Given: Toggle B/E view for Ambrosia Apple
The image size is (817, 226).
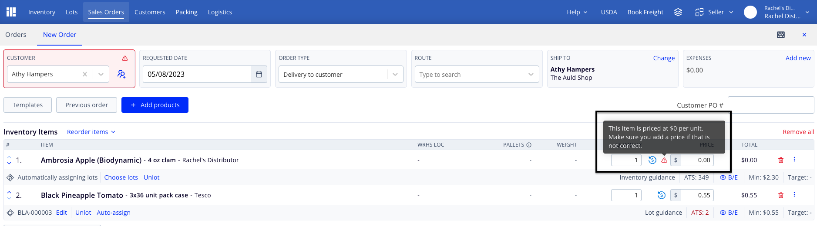Looking at the screenshot, I should 729,177.
